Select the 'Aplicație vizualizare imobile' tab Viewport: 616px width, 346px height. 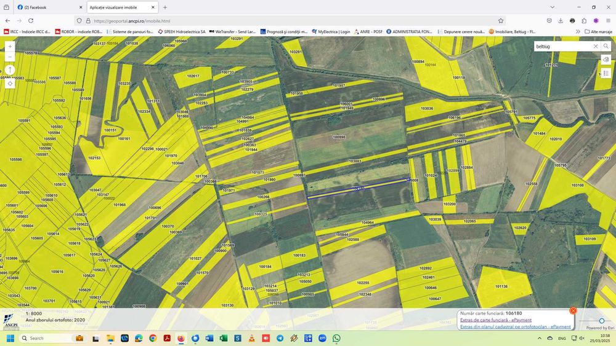(x=117, y=7)
